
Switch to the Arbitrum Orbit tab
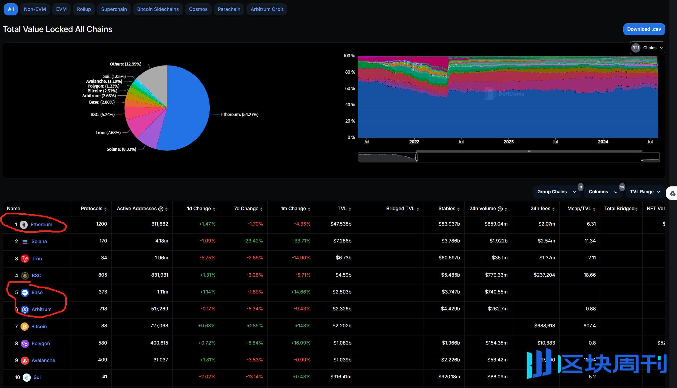(x=267, y=9)
